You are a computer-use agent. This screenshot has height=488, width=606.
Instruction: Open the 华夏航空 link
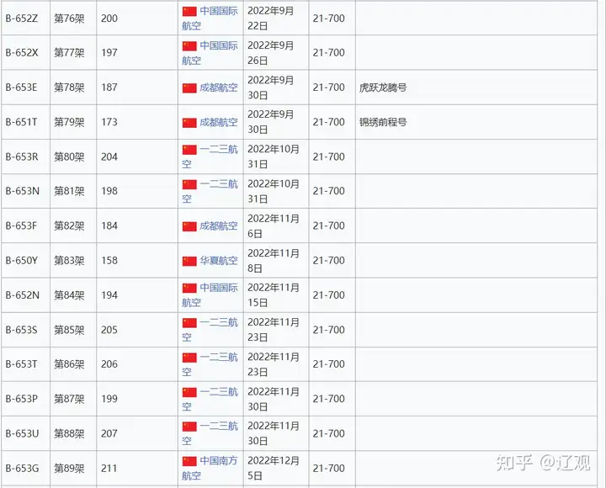[218, 261]
